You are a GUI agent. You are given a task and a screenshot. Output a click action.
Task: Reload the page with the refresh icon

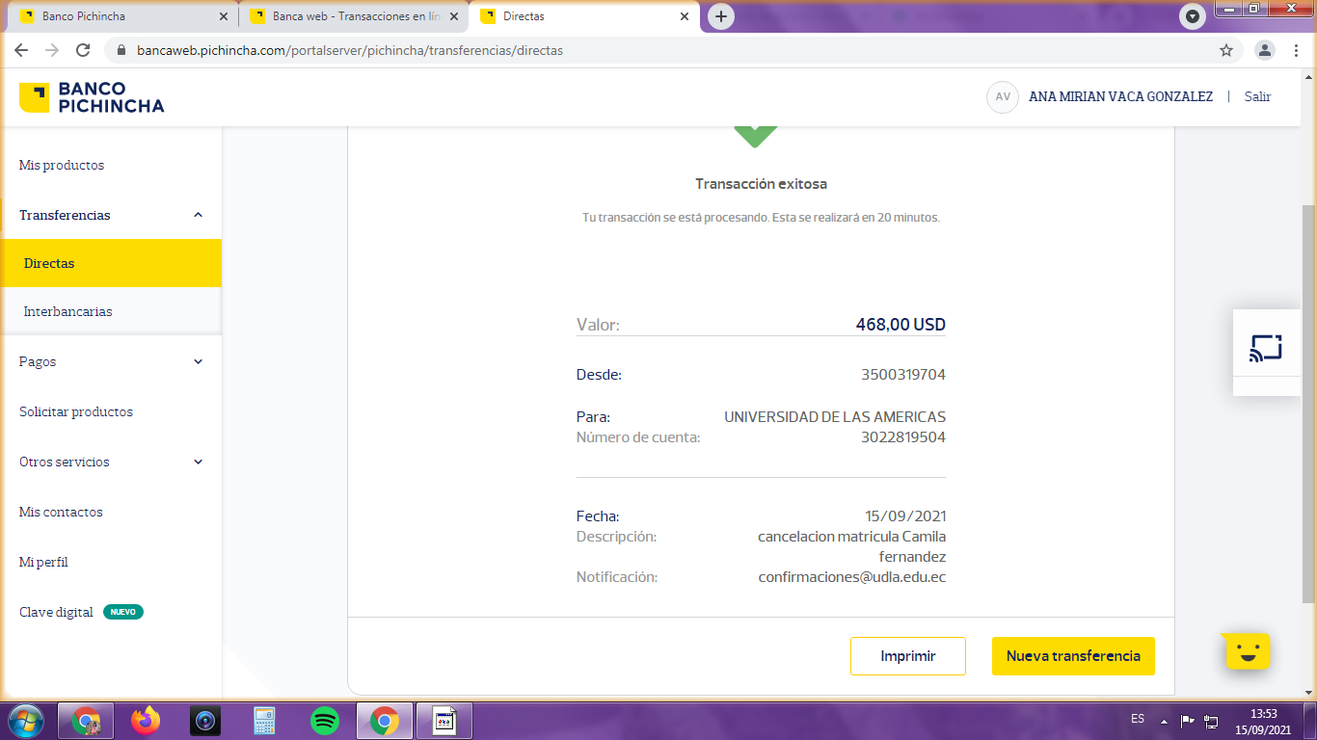83,50
